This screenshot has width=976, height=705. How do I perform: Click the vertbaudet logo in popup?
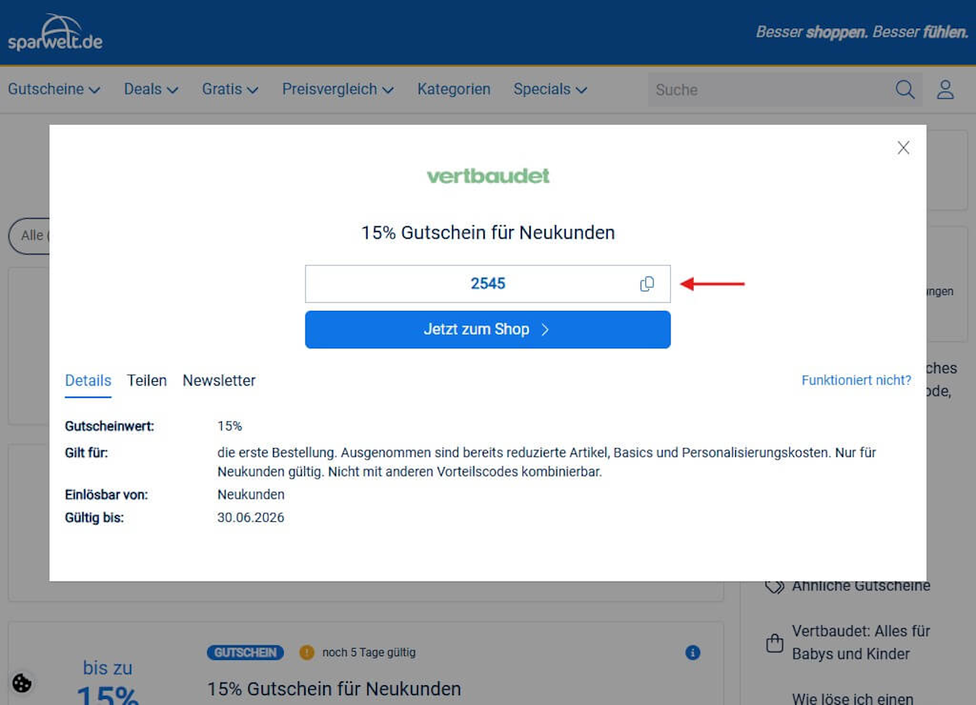tap(488, 176)
